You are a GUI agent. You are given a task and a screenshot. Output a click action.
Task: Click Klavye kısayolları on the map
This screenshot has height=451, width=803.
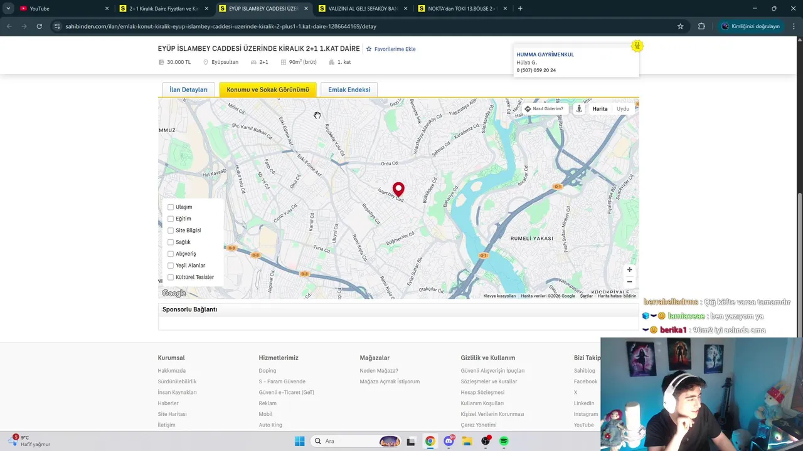pos(499,296)
